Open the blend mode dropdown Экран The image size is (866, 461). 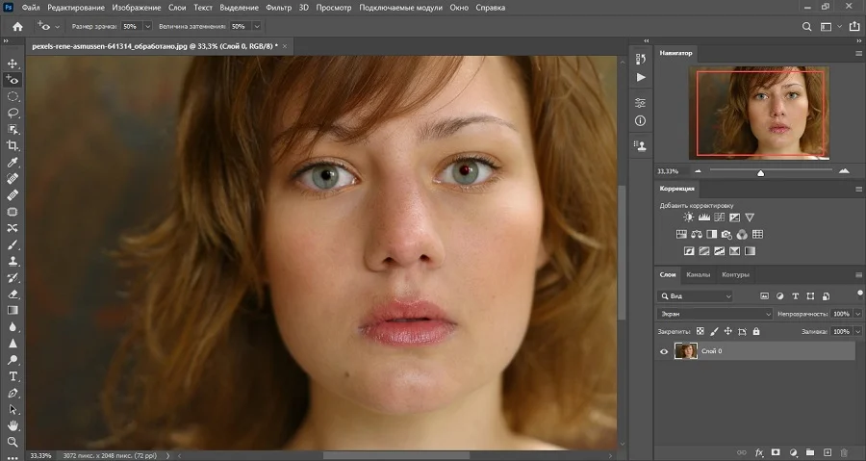pyautogui.click(x=715, y=314)
